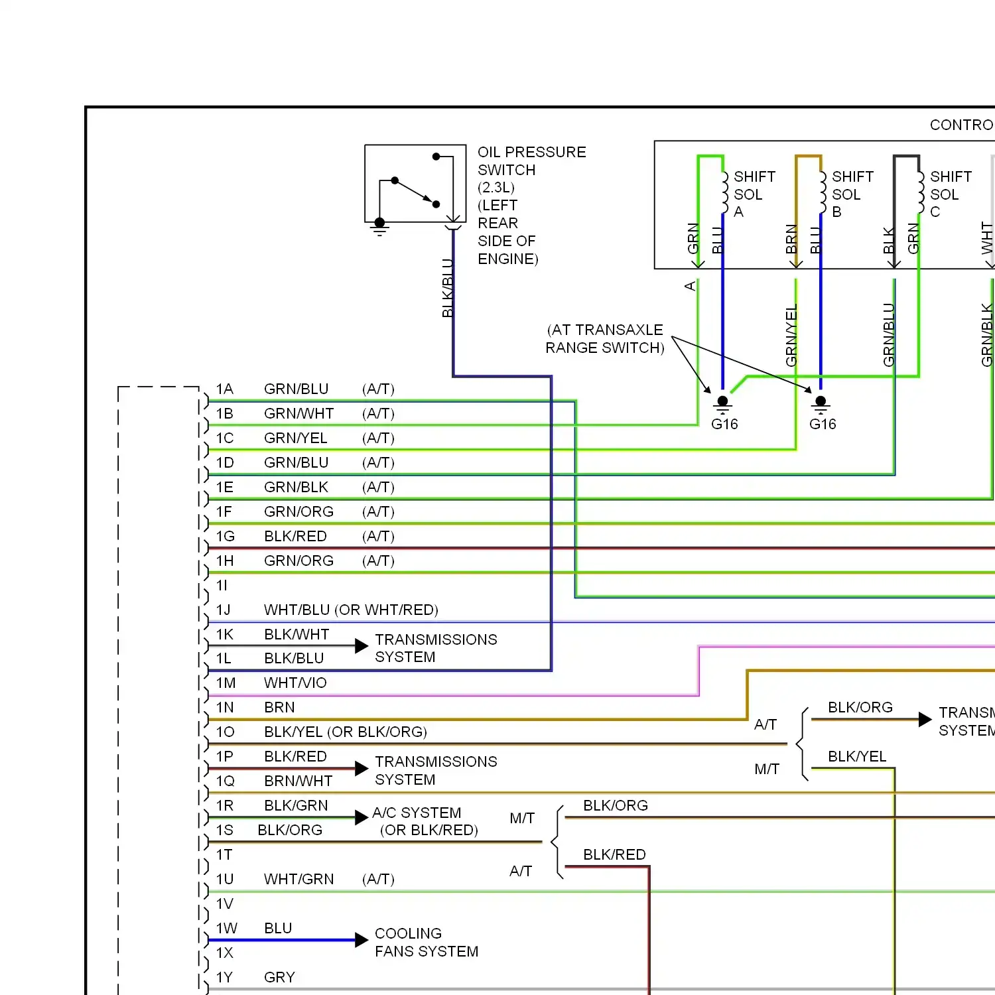The height and width of the screenshot is (995, 995).
Task: Click the TRANSMISSIONS SYSTEM text beside rows 1P and 1Q
Action: (436, 771)
